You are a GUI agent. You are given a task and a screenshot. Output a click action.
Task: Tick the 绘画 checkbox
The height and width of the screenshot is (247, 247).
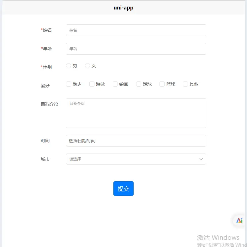(115, 84)
